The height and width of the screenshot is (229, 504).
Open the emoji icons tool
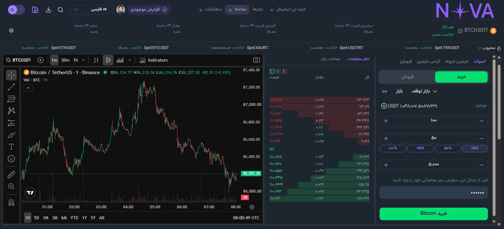[x=11, y=159]
